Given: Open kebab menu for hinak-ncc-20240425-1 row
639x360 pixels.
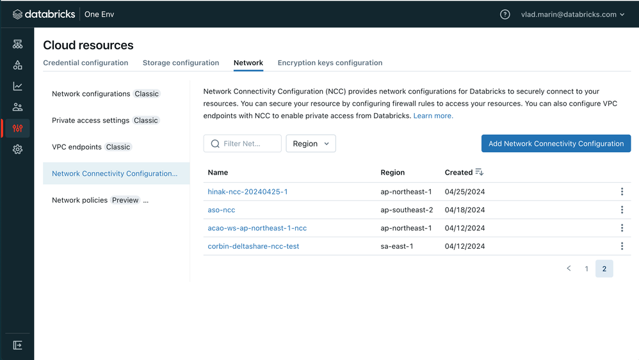Looking at the screenshot, I should tap(622, 192).
